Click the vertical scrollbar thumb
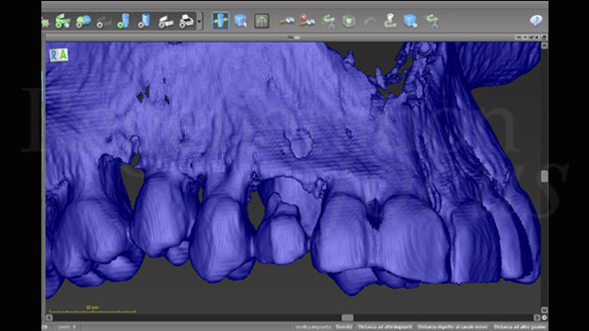 coord(544,177)
